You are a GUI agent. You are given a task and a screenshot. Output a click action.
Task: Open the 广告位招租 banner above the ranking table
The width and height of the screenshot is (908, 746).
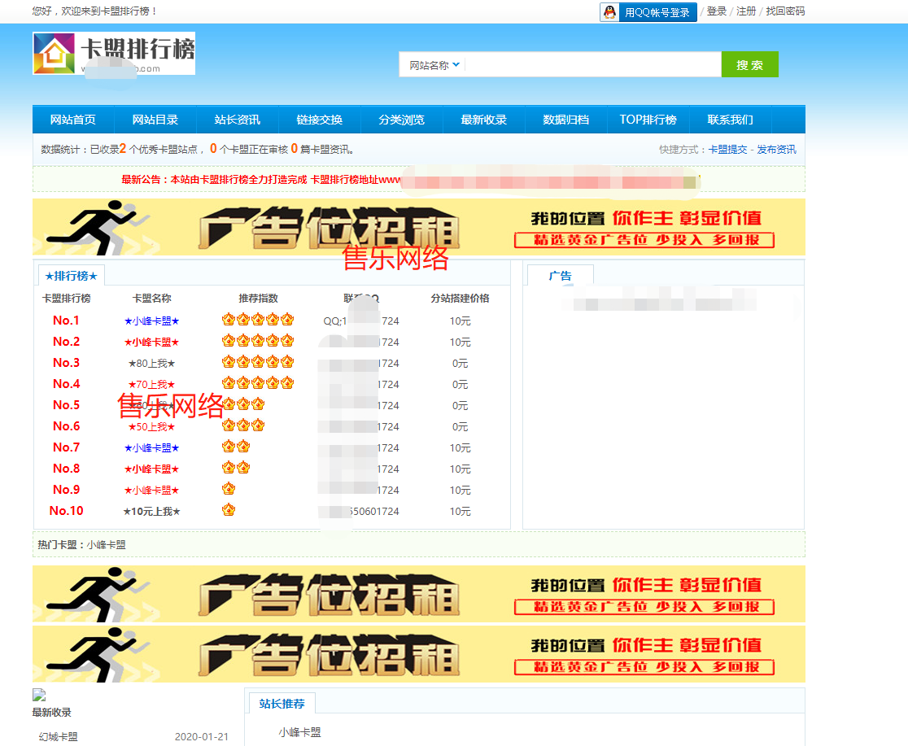pyautogui.click(x=419, y=227)
